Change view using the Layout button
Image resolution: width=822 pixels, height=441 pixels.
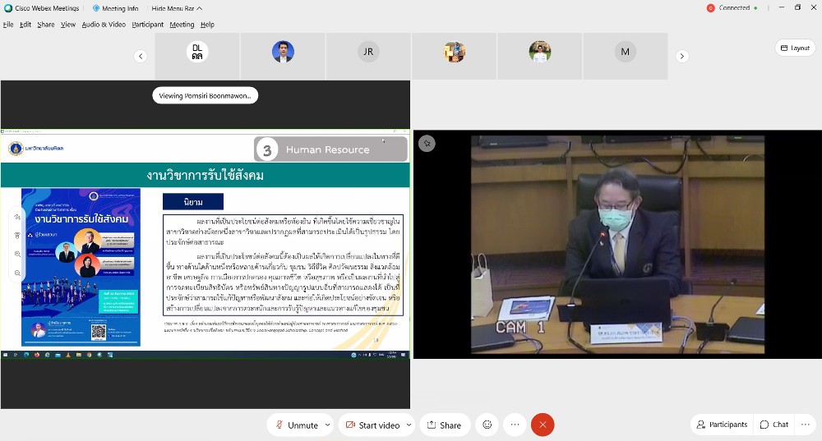[x=795, y=48]
